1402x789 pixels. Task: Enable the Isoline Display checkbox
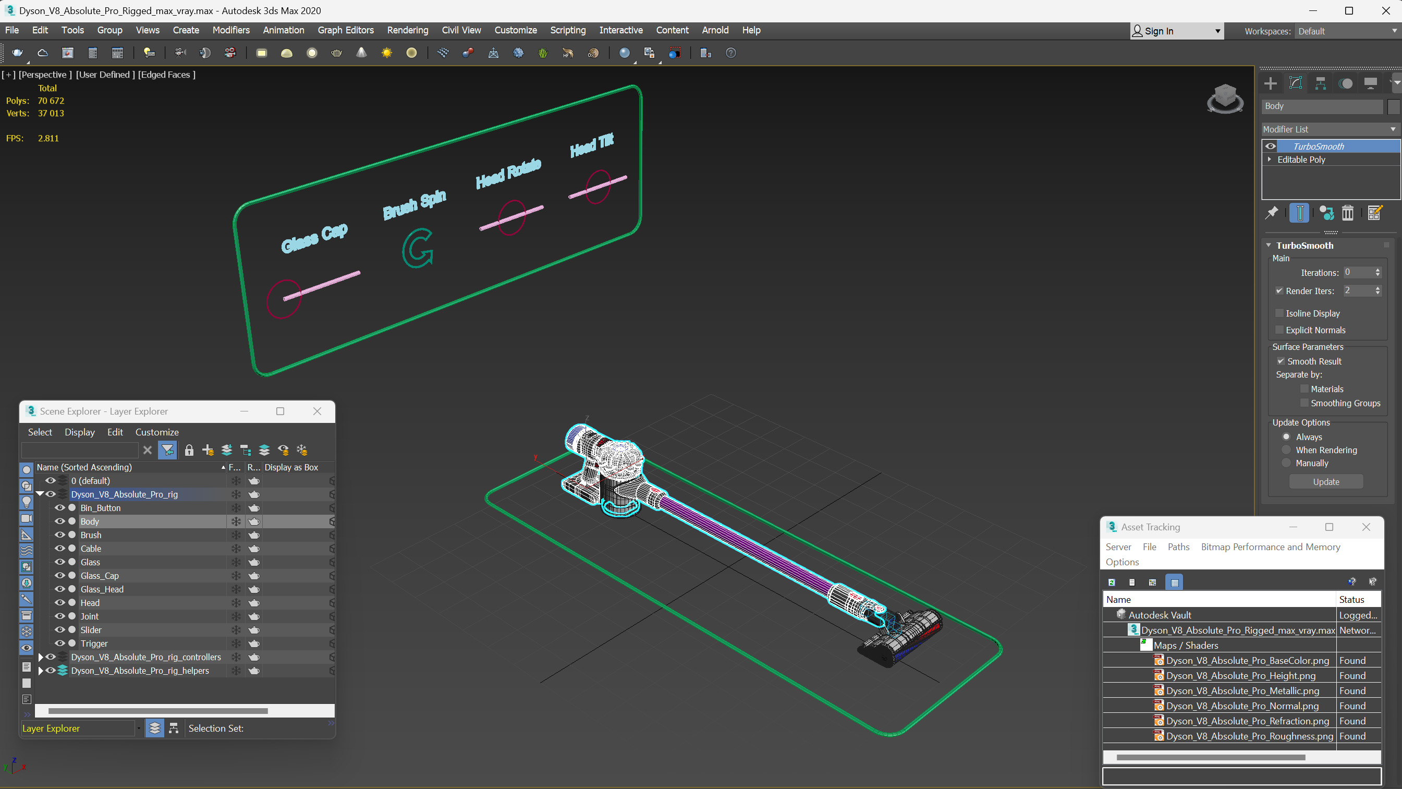(1279, 313)
